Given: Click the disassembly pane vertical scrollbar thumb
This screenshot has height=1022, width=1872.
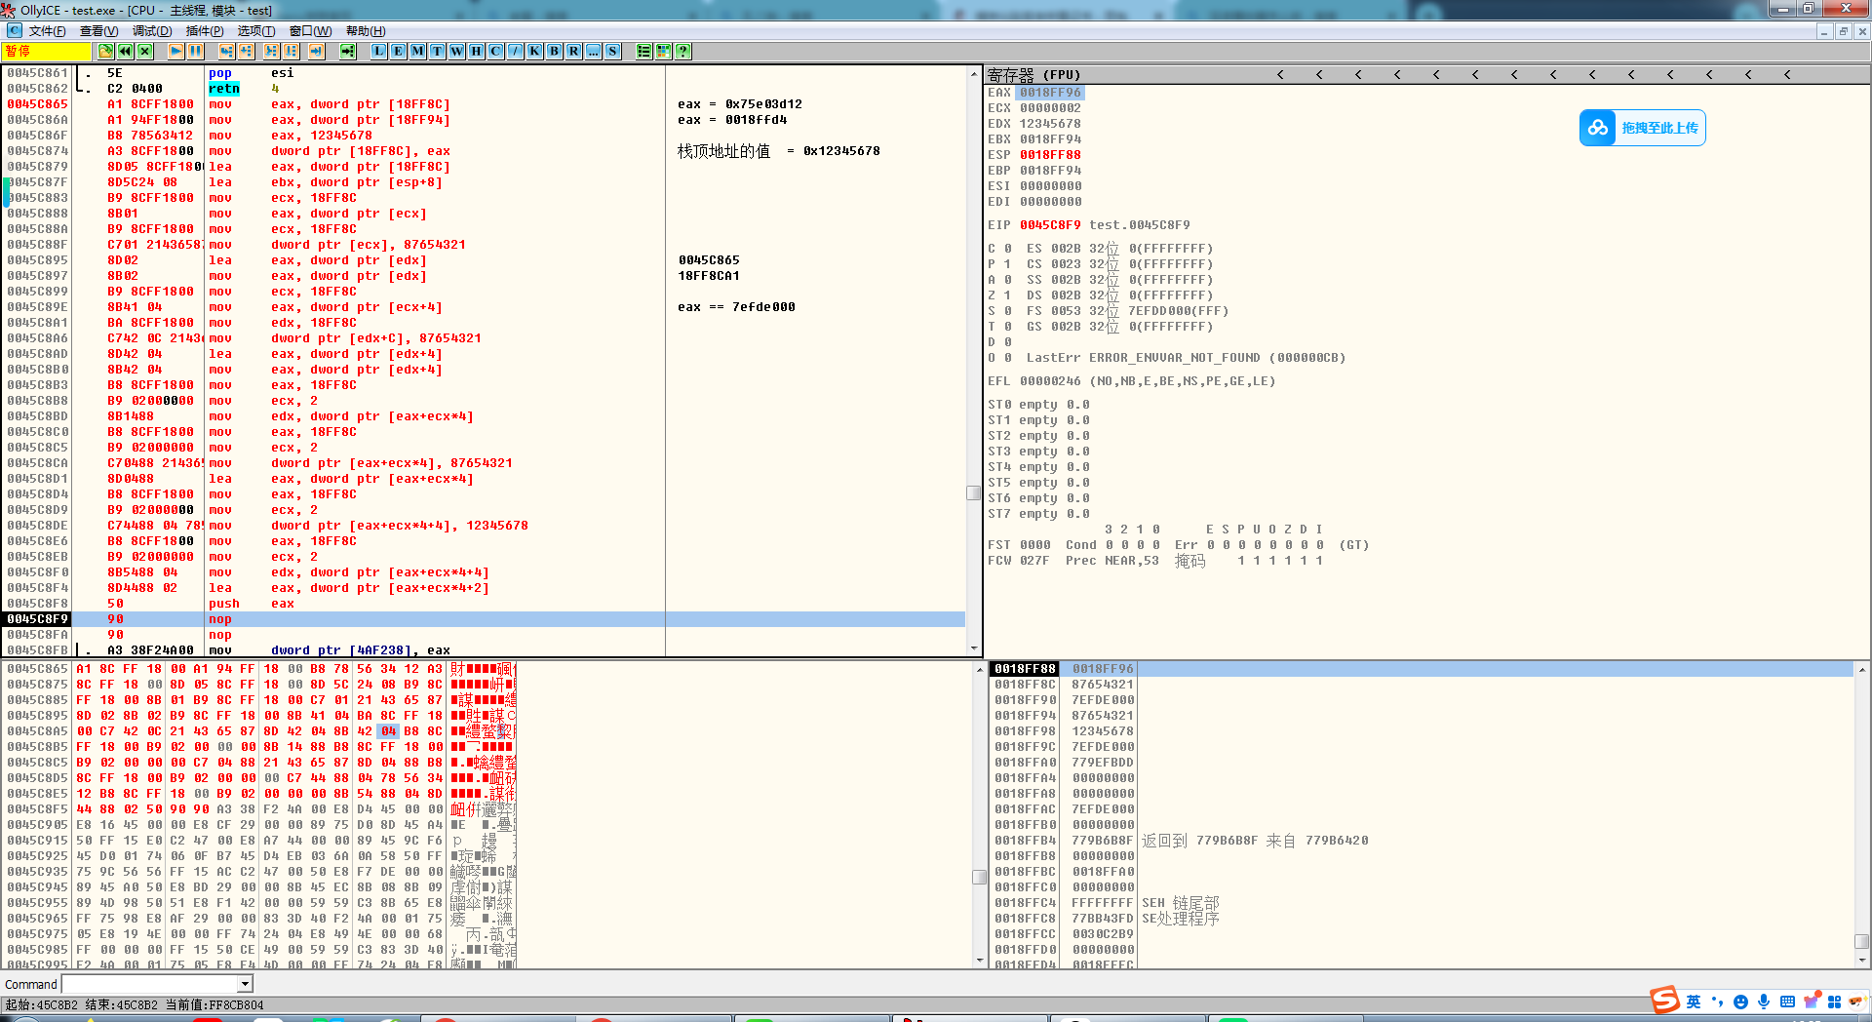Looking at the screenshot, I should (x=973, y=492).
